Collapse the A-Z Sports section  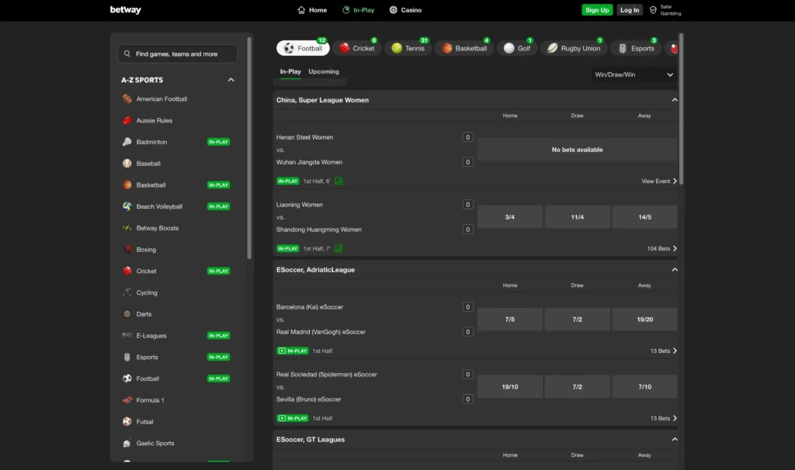[x=231, y=80]
